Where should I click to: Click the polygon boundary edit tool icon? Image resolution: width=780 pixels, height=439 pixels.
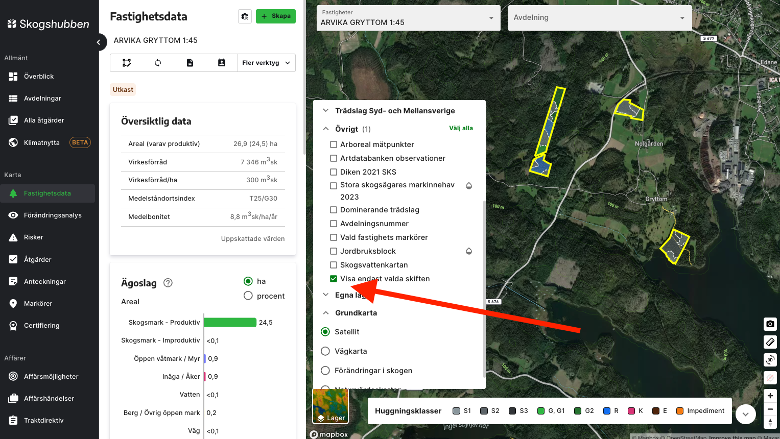(x=126, y=63)
